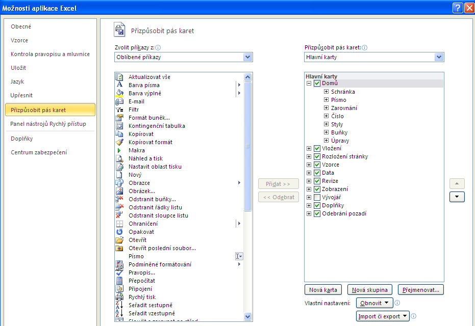Viewport: 475px width, 326px height.
Task: Click the E-mail command icon
Action: (x=119, y=101)
